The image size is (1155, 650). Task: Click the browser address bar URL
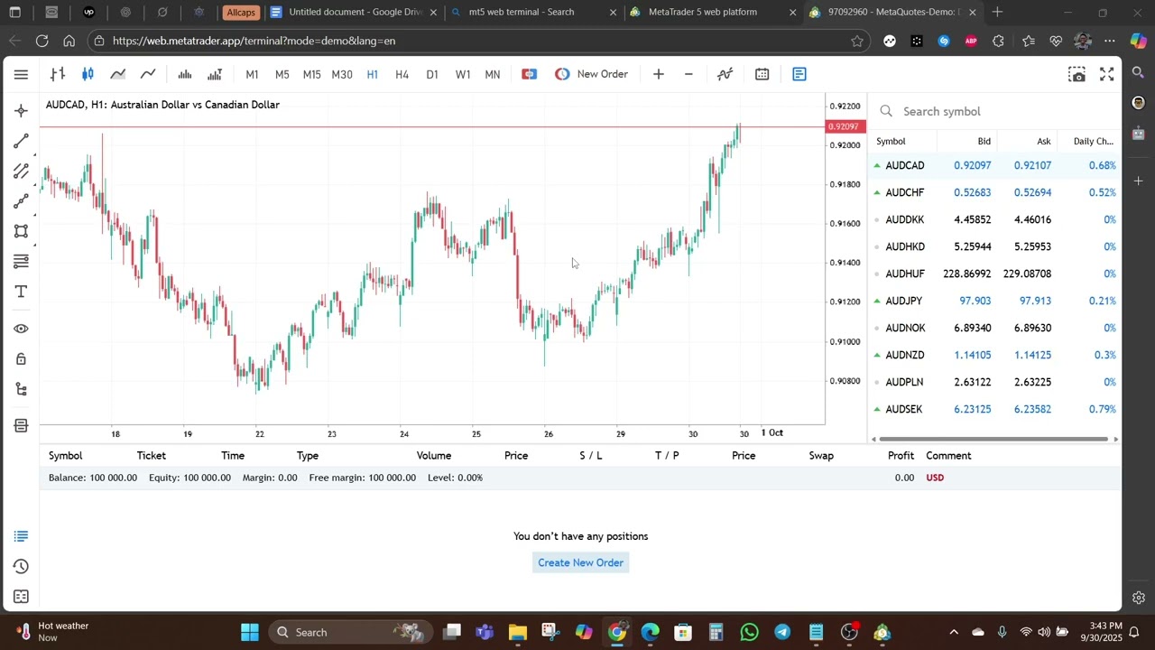pyautogui.click(x=254, y=41)
